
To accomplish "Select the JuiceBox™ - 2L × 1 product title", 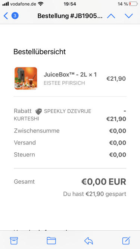I will pyautogui.click(x=70, y=75).
